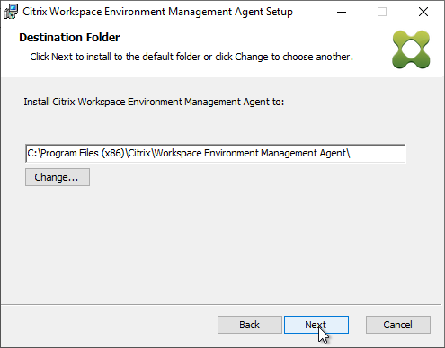Click the 'Install Citrix Workspace... to:' label
This screenshot has width=445, height=348.
click(154, 102)
